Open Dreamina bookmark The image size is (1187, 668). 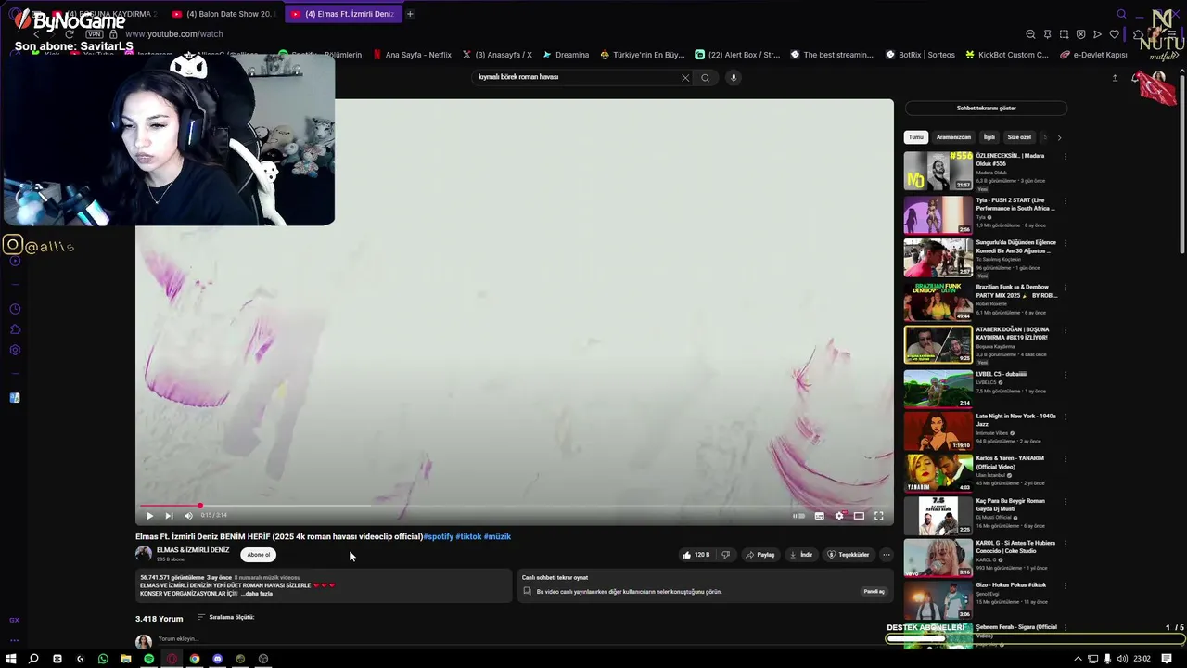(566, 55)
